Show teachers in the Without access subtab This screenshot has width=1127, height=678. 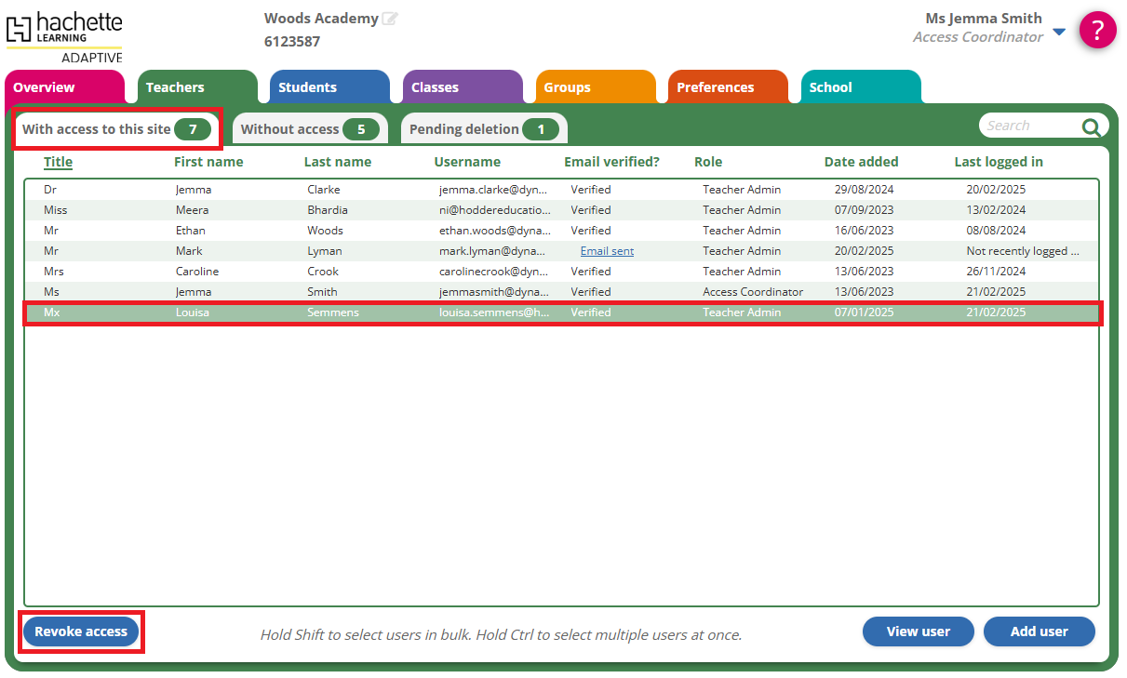(x=309, y=129)
